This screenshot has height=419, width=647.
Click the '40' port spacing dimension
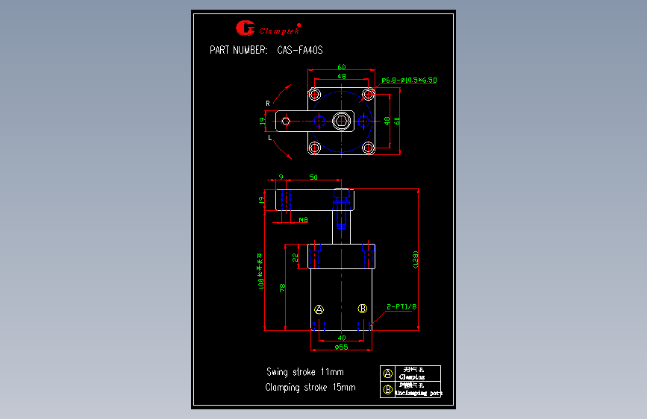342,338
